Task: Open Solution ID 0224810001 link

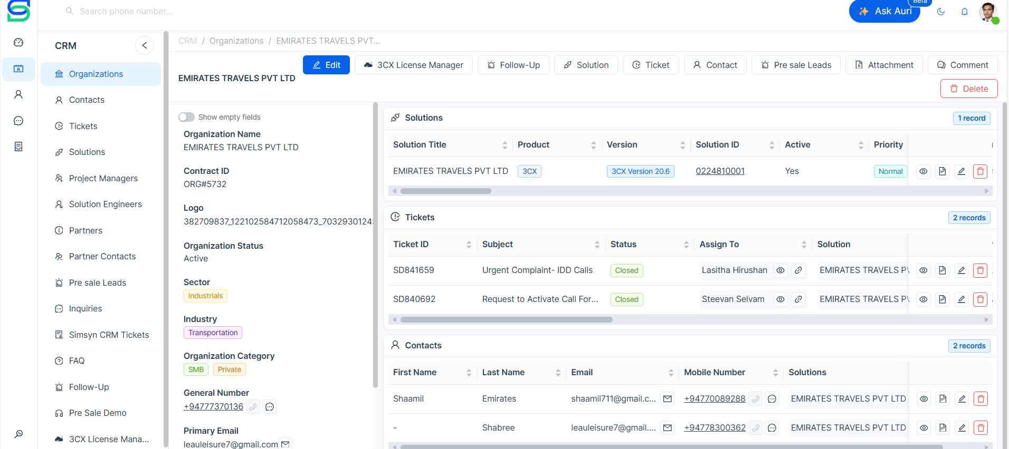Action: (720, 171)
